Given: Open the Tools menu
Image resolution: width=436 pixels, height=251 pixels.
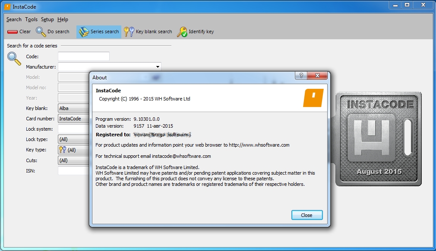Looking at the screenshot, I should [x=31, y=19].
